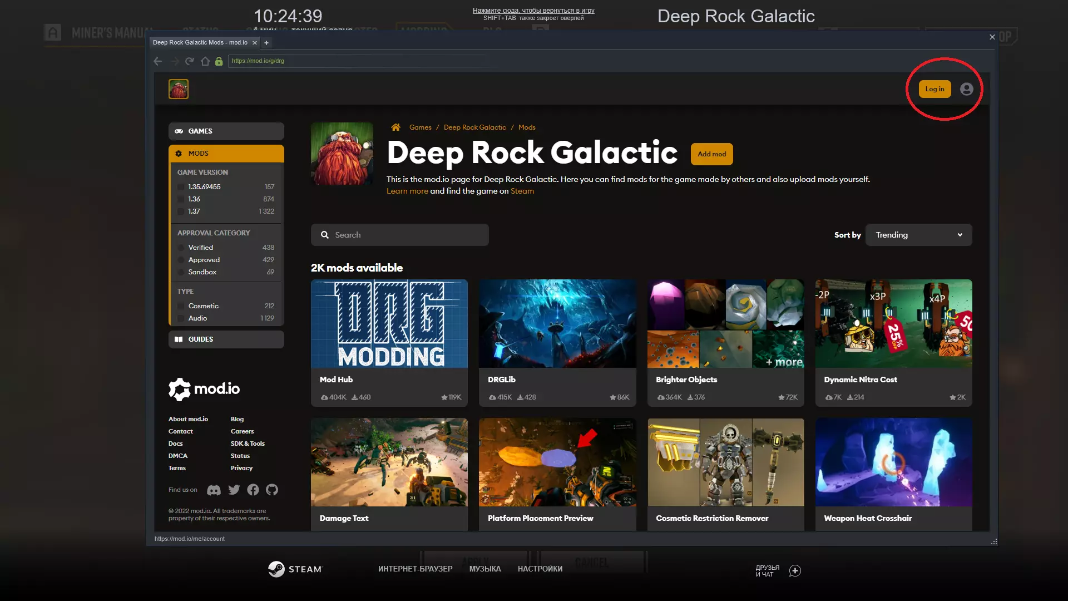Click the browser back arrow icon
This screenshot has width=1068, height=601.
pos(158,61)
